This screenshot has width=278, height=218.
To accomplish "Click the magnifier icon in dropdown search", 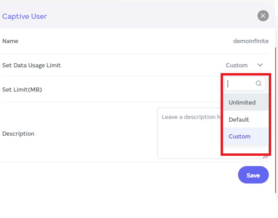I will pos(259,83).
